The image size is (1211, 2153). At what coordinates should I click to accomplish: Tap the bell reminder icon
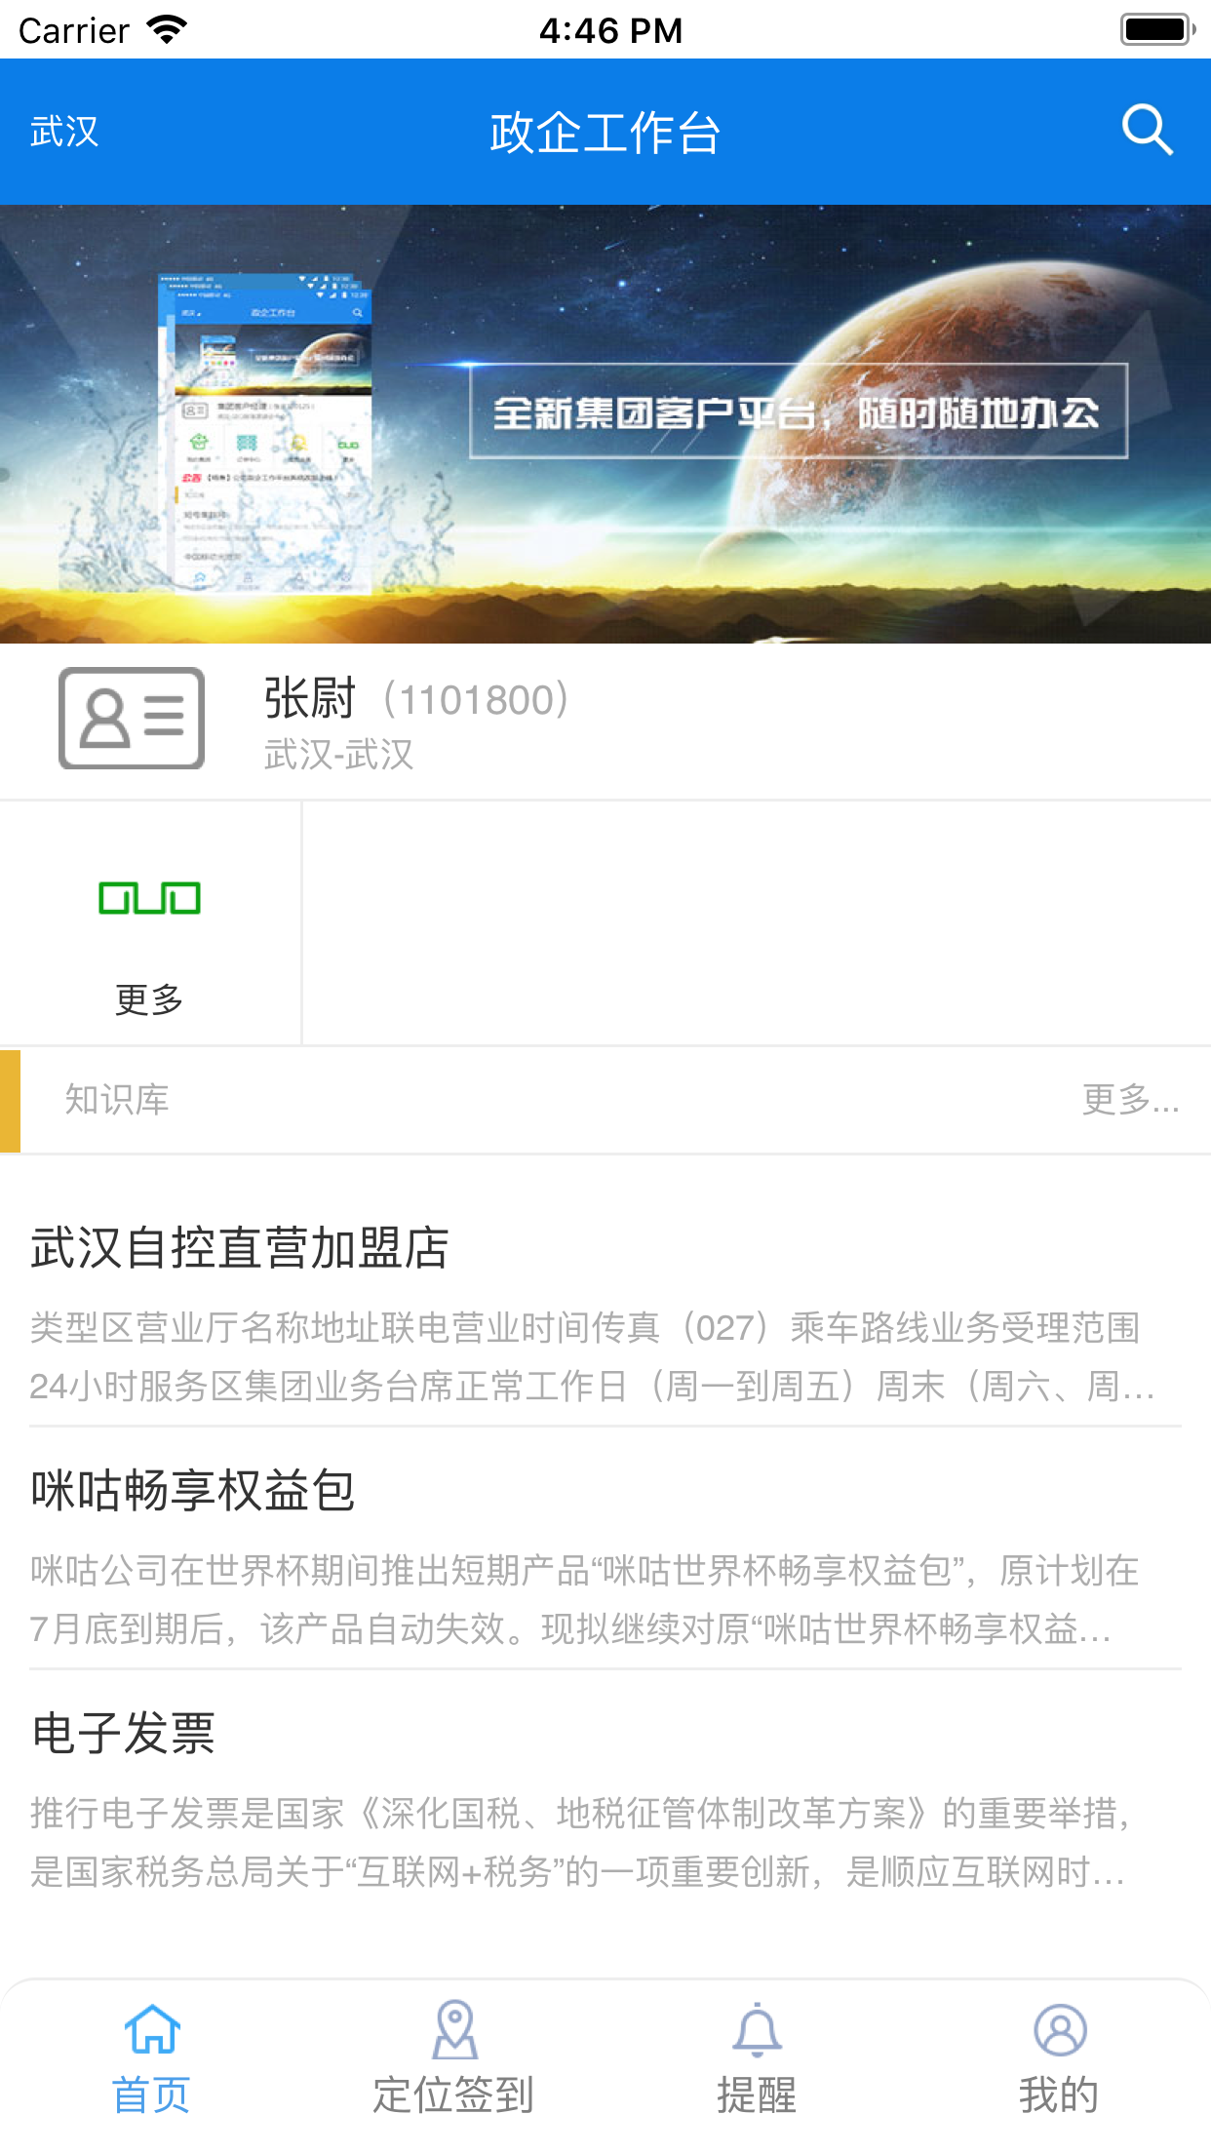coord(757,2029)
